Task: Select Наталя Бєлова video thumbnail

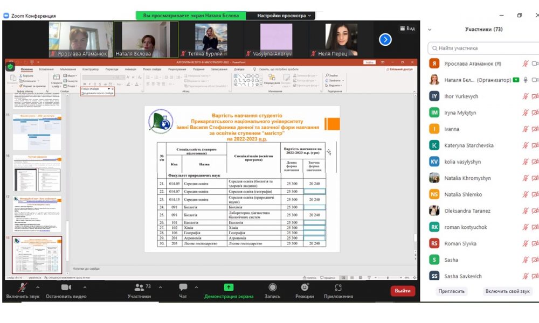Action: [x=146, y=39]
